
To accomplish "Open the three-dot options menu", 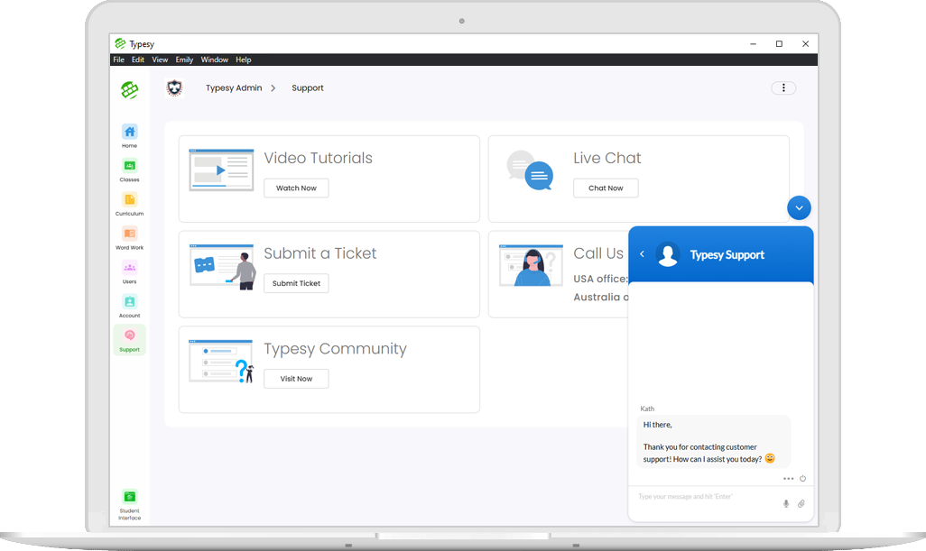I will 783,87.
